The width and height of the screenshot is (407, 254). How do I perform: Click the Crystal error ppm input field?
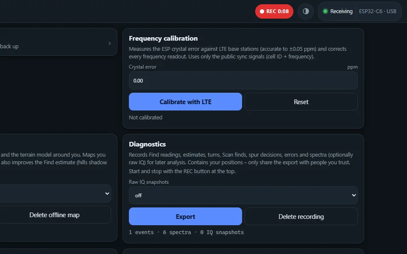click(243, 80)
